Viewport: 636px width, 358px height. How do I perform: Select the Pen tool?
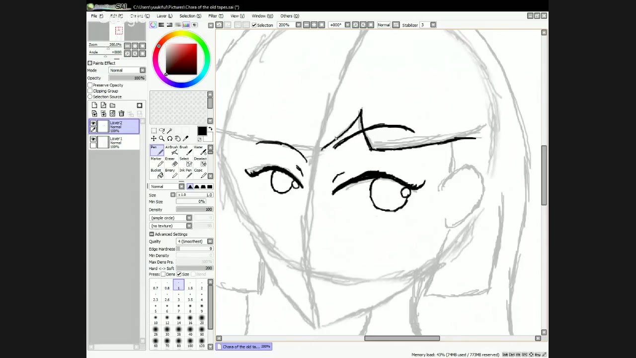(157, 151)
